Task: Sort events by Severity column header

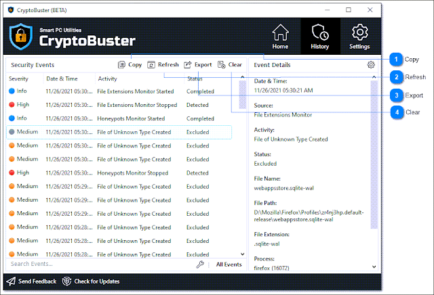Action: click(18, 79)
